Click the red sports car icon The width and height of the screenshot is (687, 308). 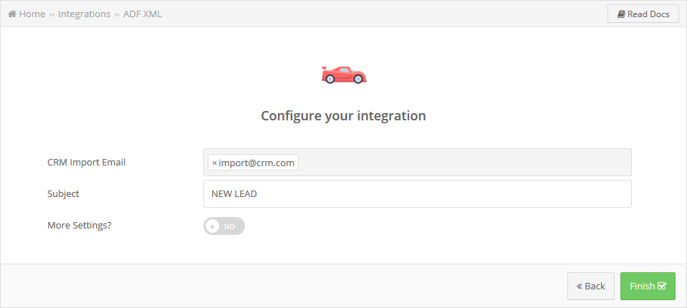click(344, 75)
